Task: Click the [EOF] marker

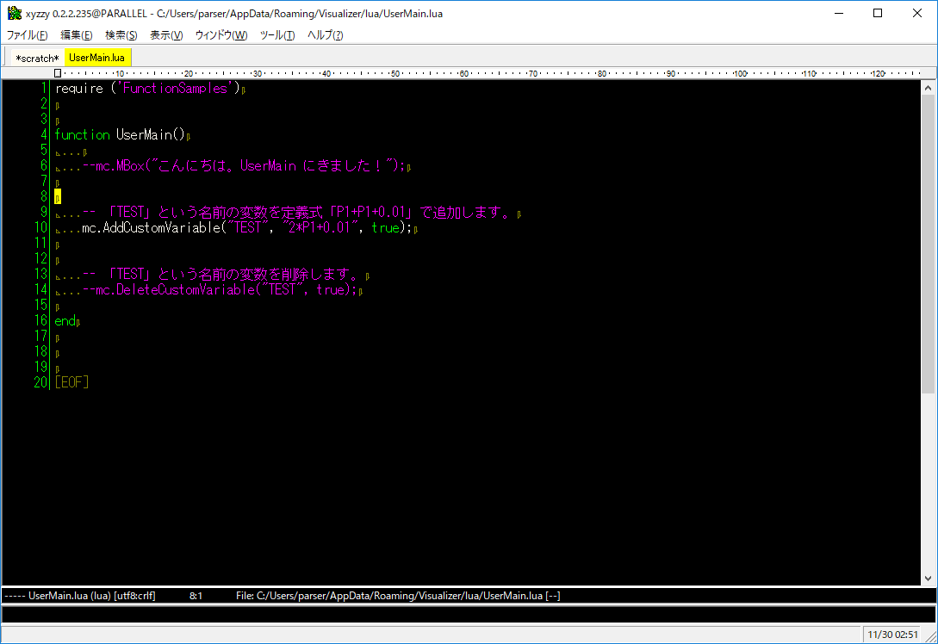Action: click(71, 382)
